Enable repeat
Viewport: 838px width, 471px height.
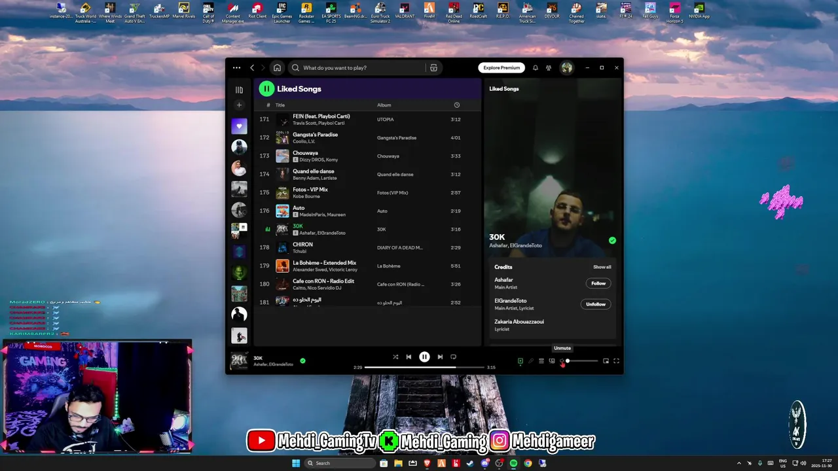click(x=453, y=357)
